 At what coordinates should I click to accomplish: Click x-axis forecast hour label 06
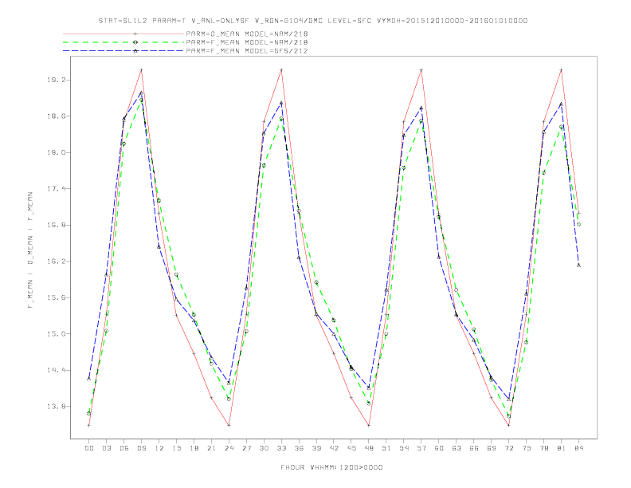[x=124, y=448]
